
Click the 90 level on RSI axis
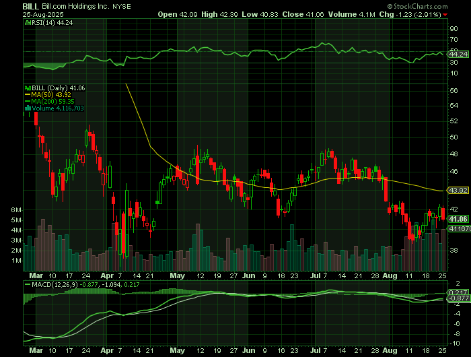(454, 29)
